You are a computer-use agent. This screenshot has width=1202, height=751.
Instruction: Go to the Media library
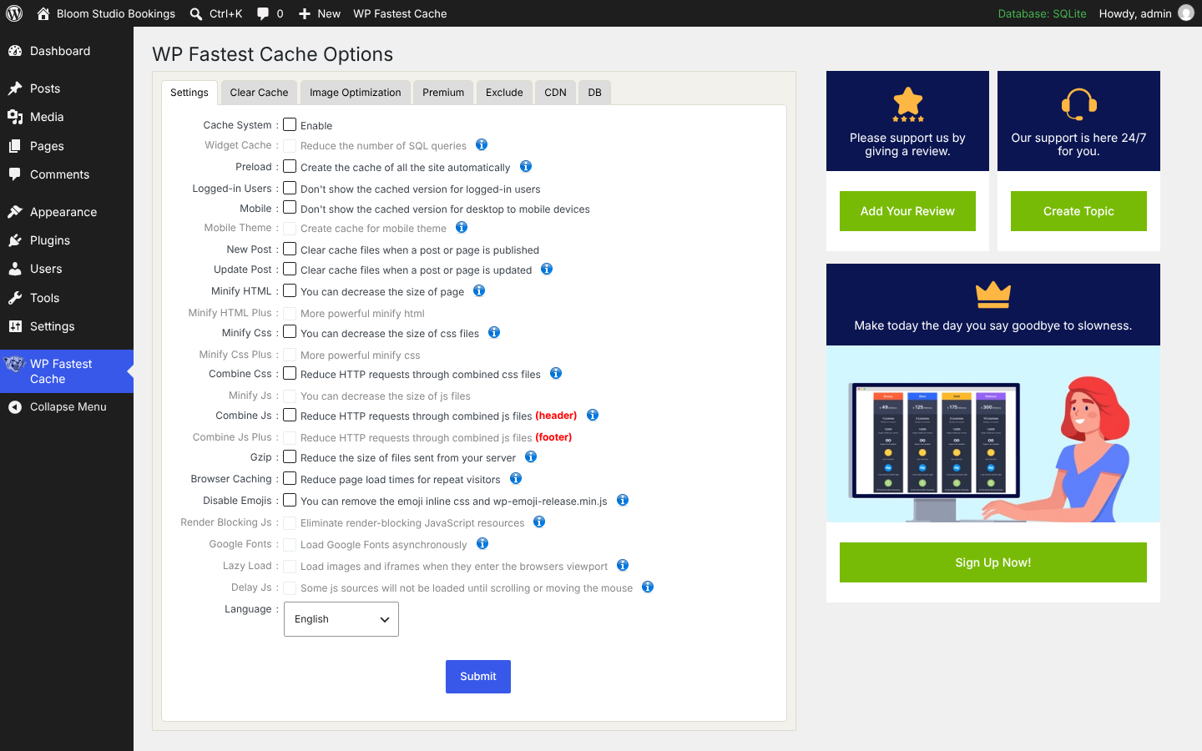(x=67, y=117)
